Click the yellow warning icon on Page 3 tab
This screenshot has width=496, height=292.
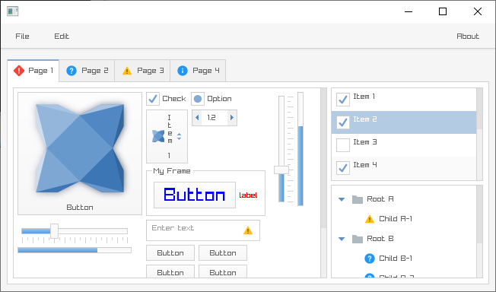[127, 71]
